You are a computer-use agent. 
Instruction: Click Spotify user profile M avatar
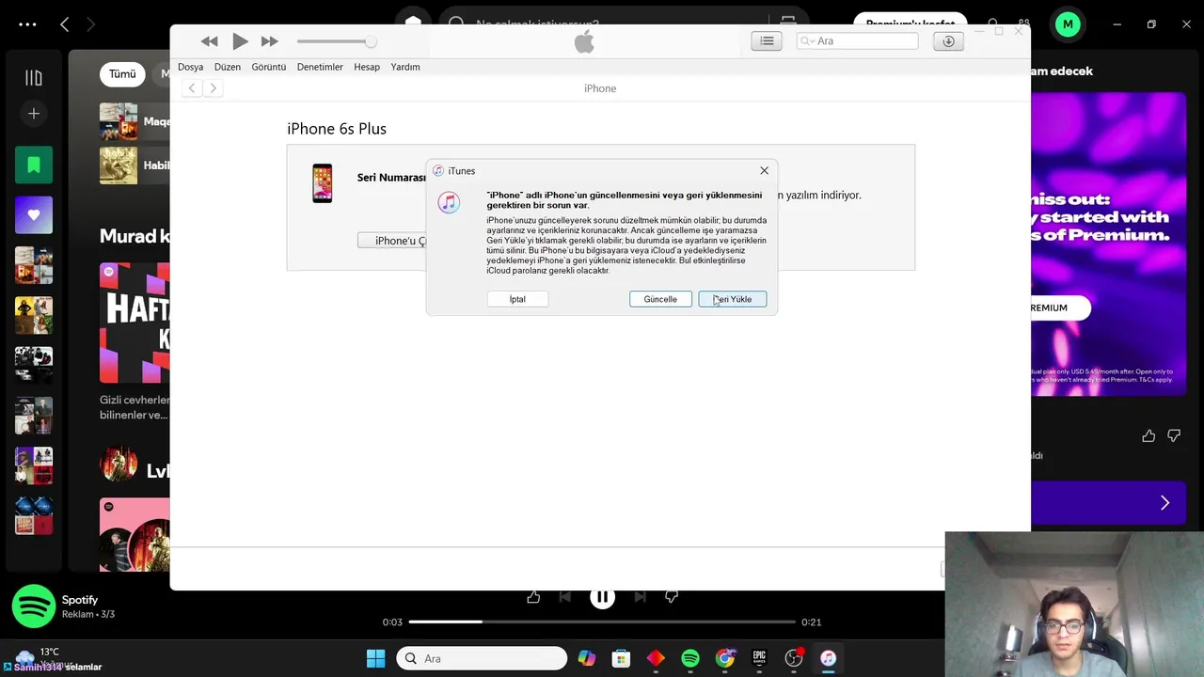(1068, 24)
